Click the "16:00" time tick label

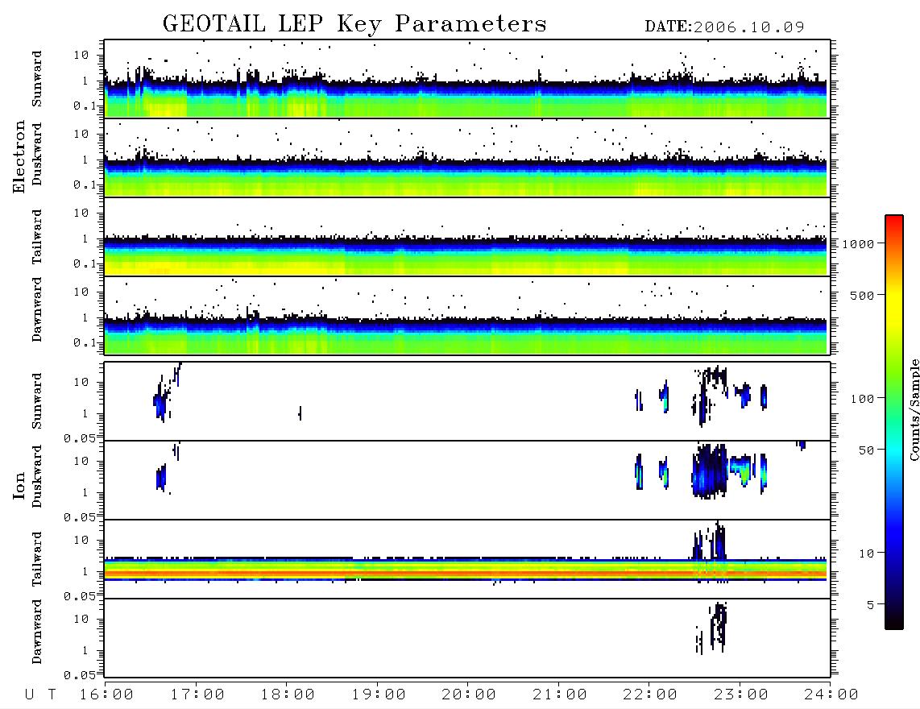coord(106,695)
